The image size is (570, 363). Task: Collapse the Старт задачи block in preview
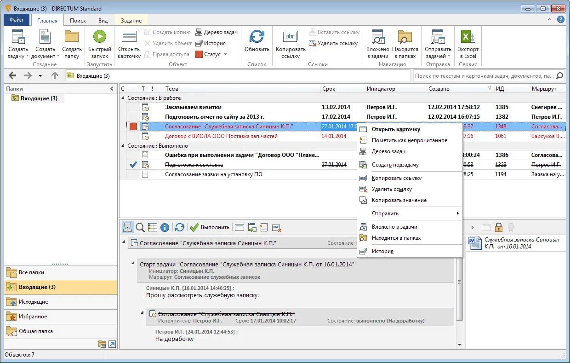tap(134, 264)
